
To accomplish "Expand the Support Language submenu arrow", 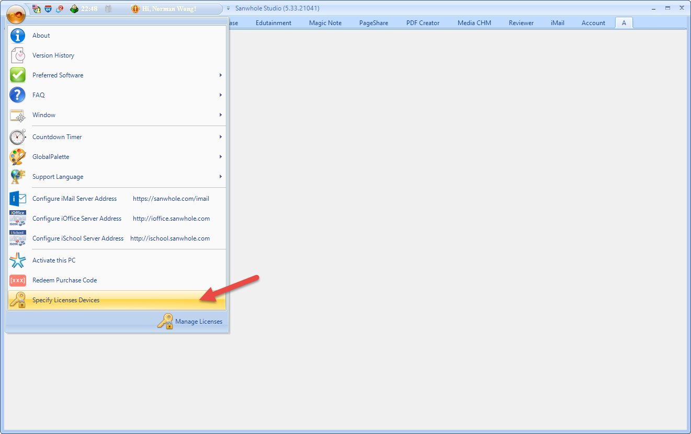I will point(221,177).
